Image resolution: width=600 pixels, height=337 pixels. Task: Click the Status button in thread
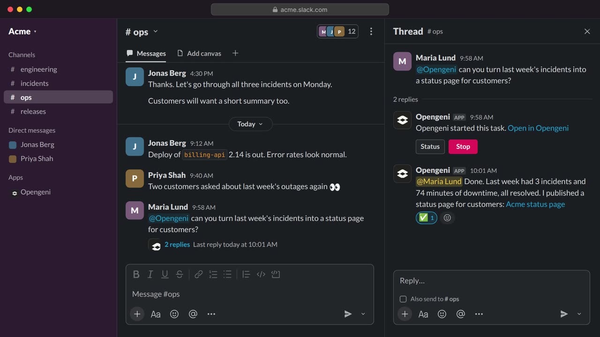click(x=430, y=147)
